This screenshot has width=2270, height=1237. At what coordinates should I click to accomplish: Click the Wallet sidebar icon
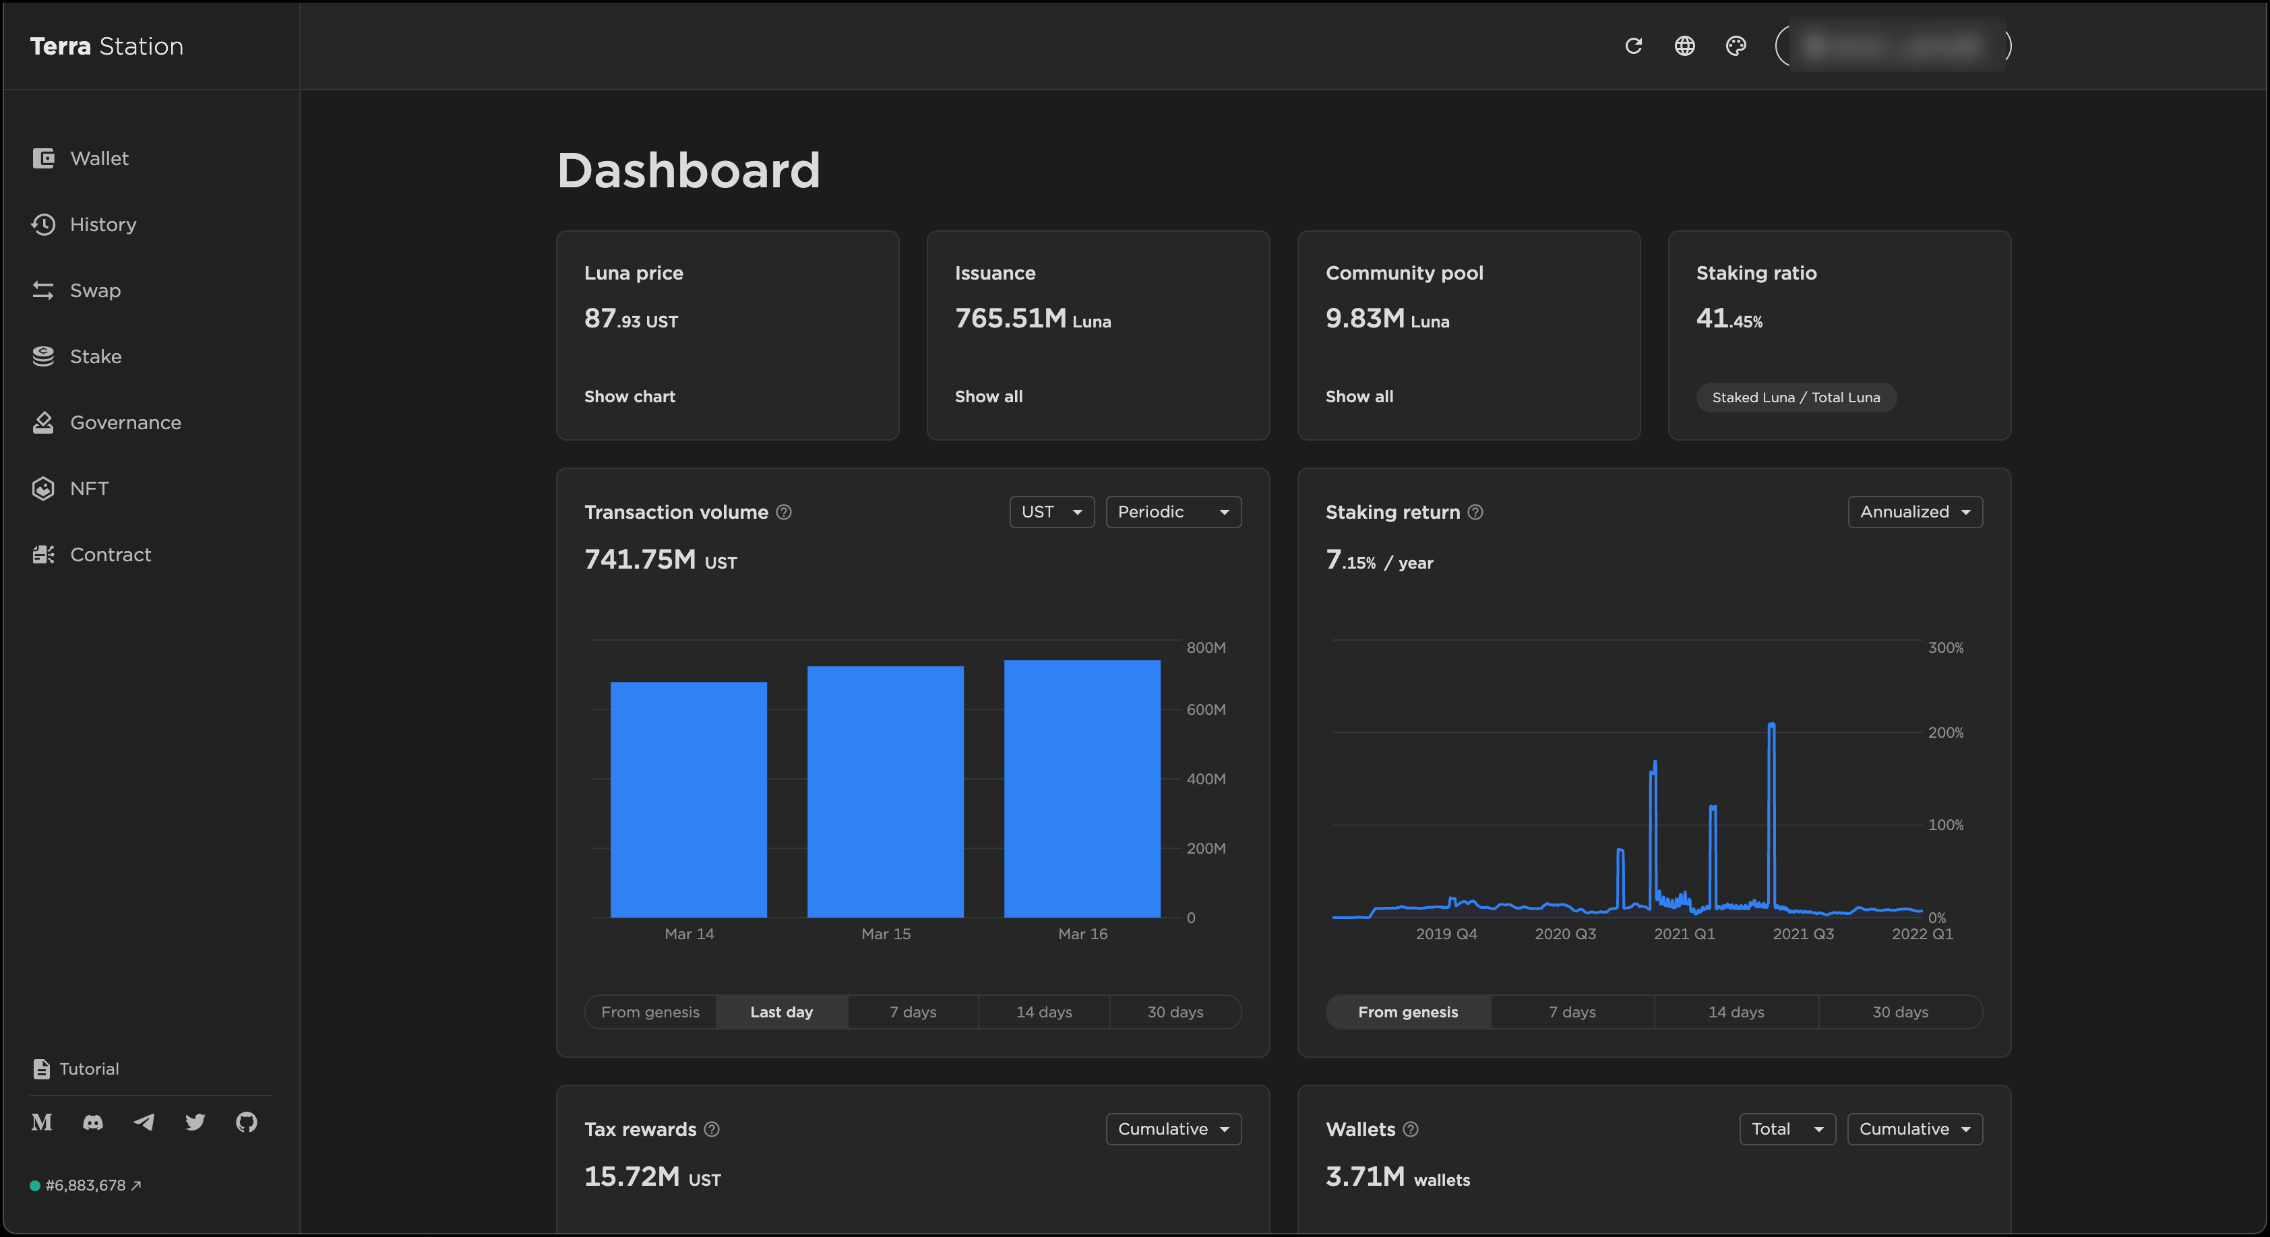(x=43, y=158)
